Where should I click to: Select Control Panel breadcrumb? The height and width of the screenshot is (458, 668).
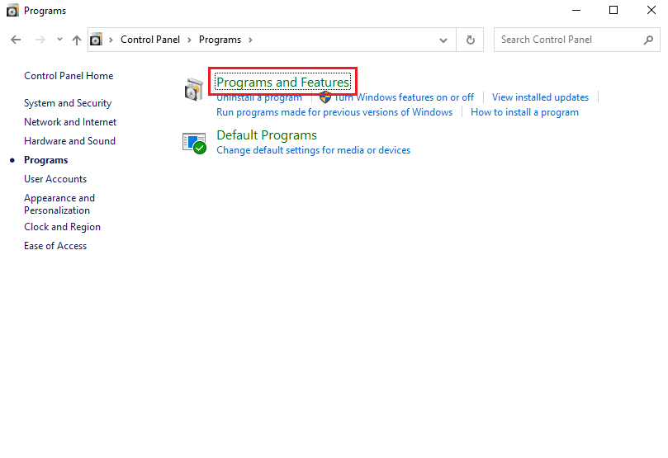(x=150, y=40)
